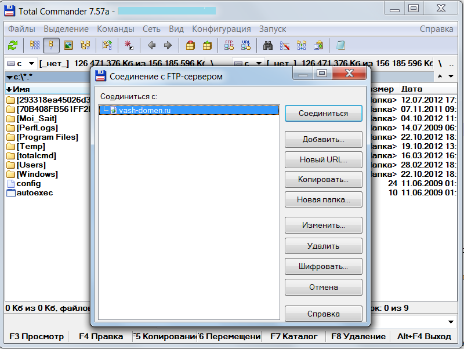
Task: Click the notepad icon in toolbar
Action: click(x=341, y=45)
